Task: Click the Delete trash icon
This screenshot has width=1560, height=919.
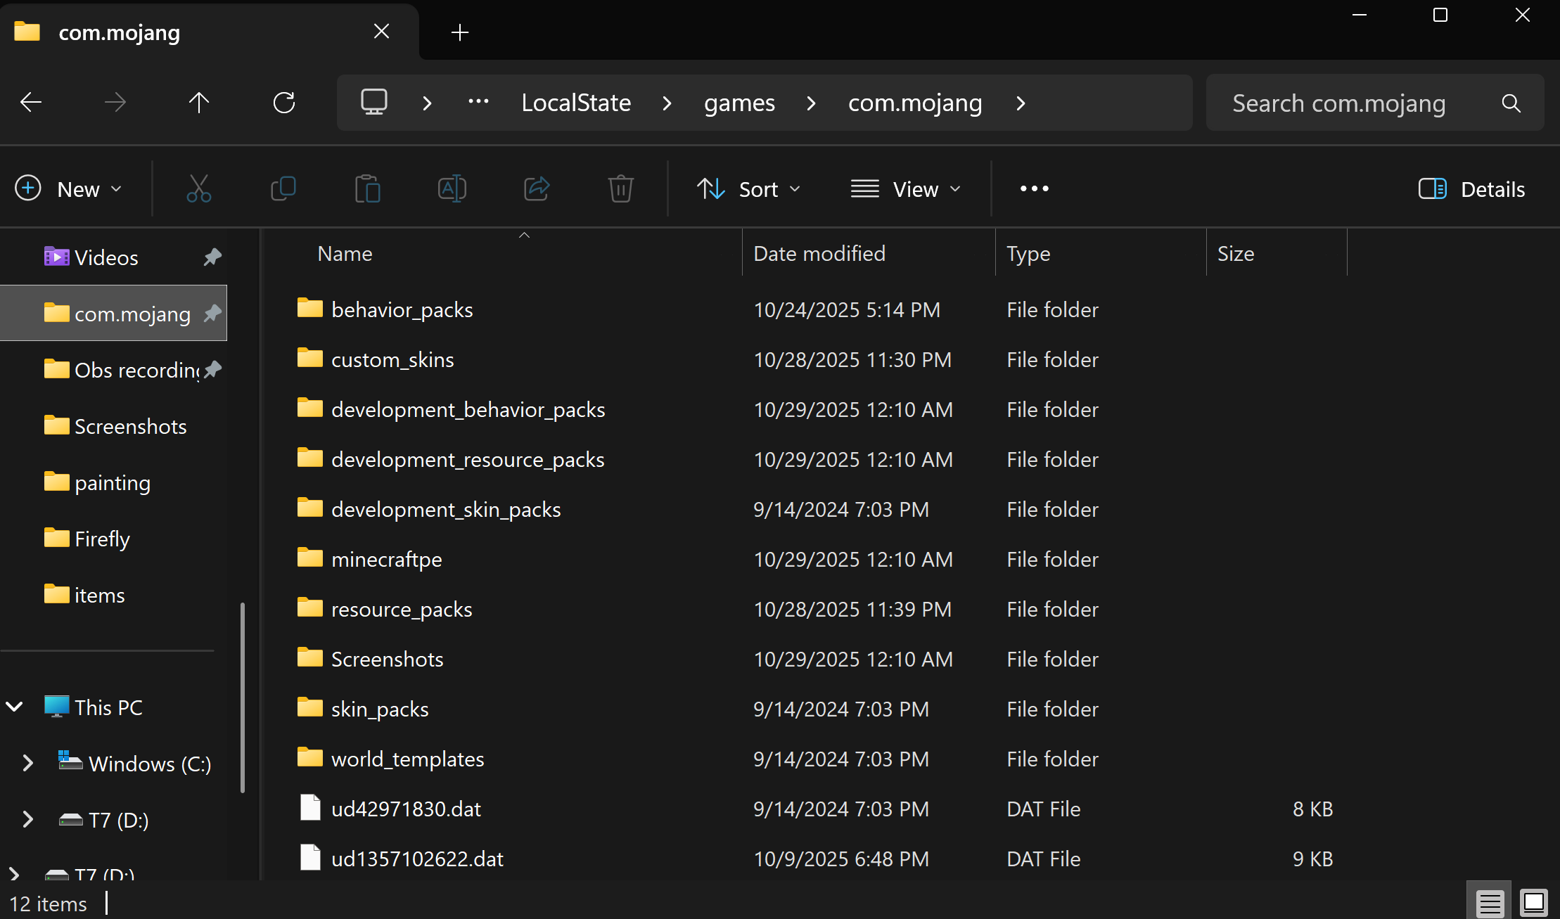Action: coord(620,188)
